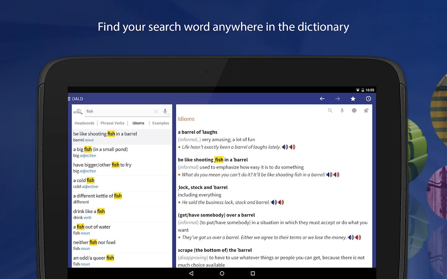This screenshot has height=279, width=447.
Task: Tap Android recent apps button
Action: [x=253, y=273]
